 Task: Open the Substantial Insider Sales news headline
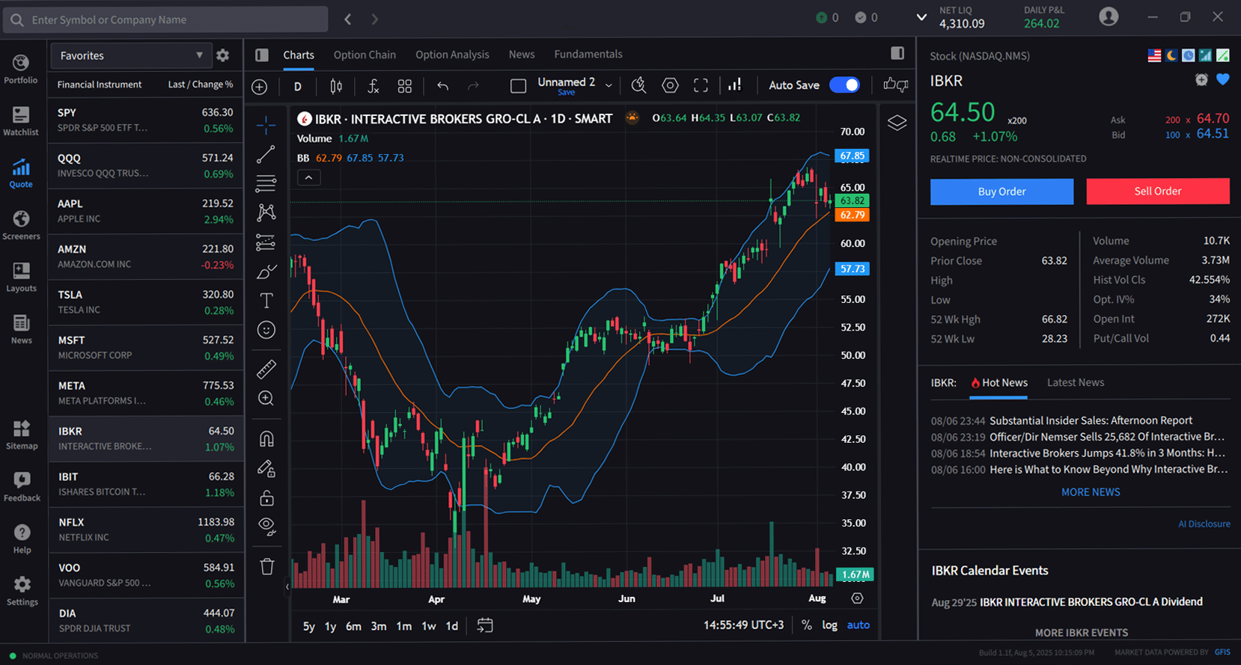(1091, 420)
